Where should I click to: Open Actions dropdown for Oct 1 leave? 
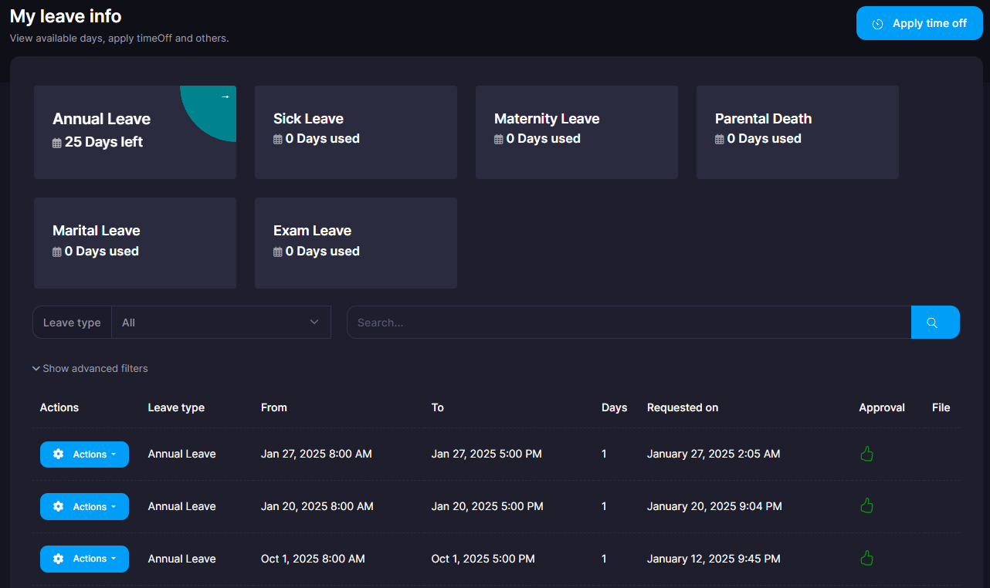(x=84, y=559)
